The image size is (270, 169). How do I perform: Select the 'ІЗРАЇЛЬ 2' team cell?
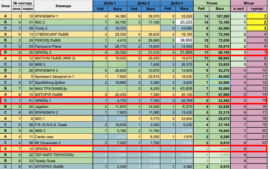tap(63, 149)
